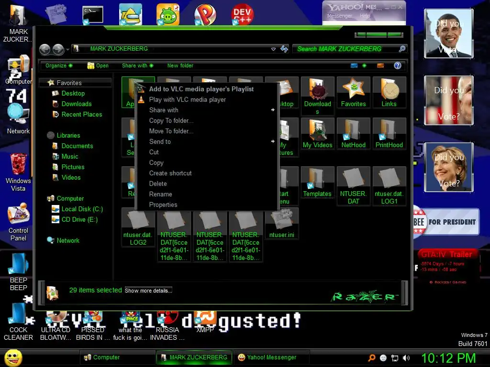Viewport: 490px width, 367px height.
Task: Click the volume speaker tray icon
Action: pos(406,358)
